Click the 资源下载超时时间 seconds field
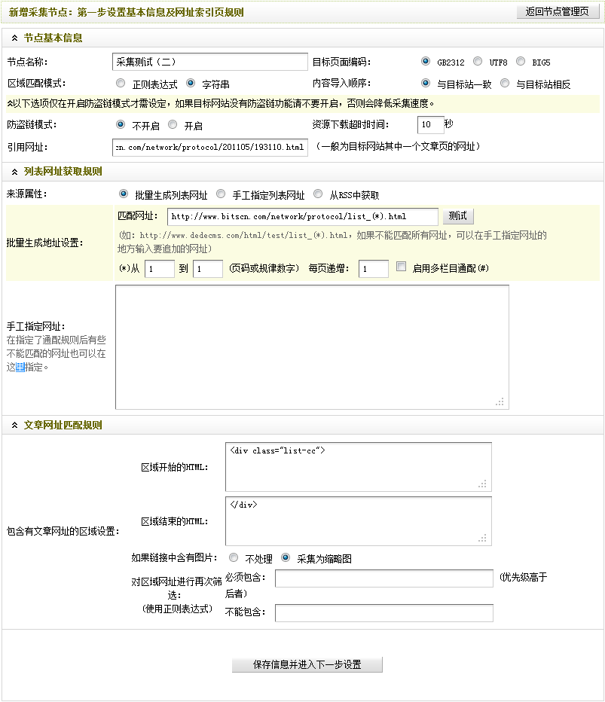Viewport: 605px width, 702px height. [x=429, y=124]
